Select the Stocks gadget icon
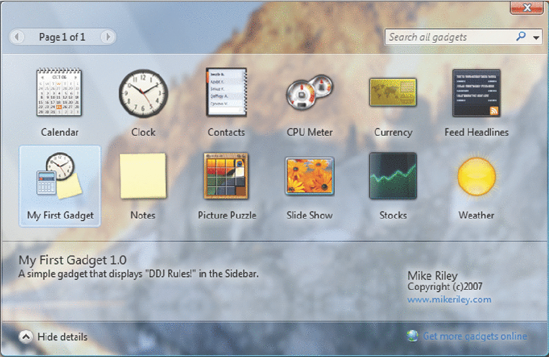 393,176
